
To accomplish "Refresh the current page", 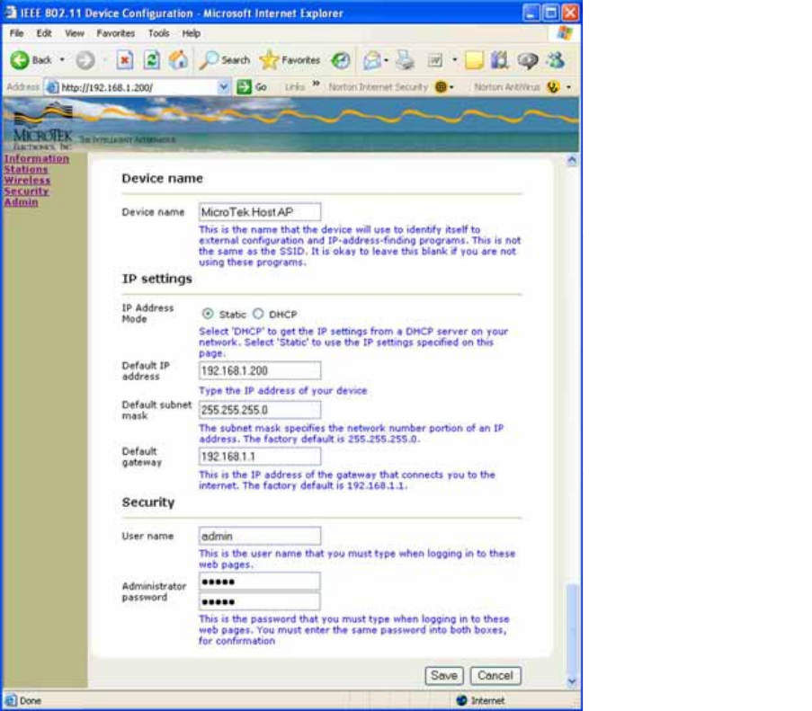I will (x=151, y=60).
